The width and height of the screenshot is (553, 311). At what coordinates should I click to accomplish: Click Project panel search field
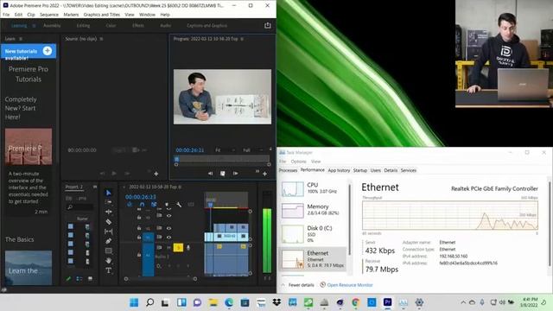point(80,207)
